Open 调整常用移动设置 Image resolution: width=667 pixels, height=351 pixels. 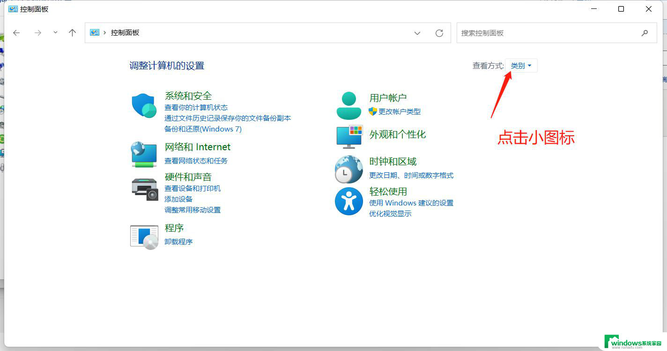tap(193, 210)
